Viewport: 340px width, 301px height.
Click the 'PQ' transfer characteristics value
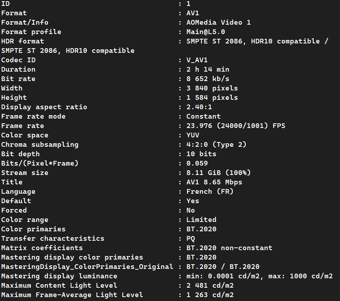191,238
